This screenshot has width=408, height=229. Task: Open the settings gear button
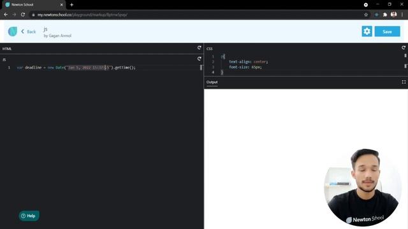tap(367, 31)
